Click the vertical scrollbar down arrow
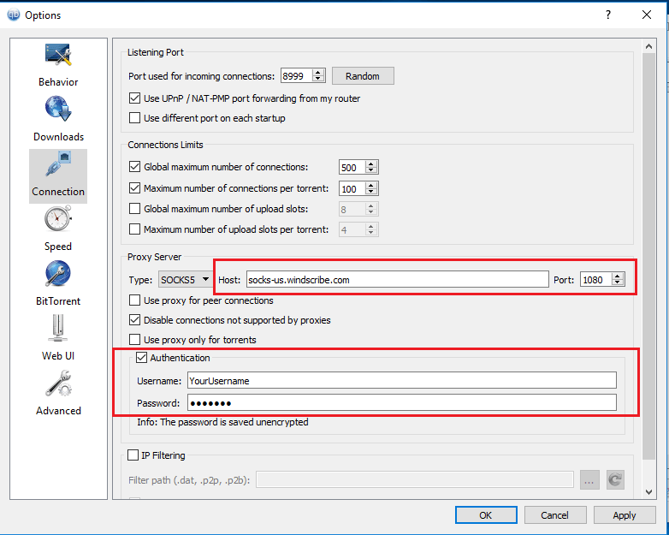Screen dimensions: 669x535 [x=649, y=492]
